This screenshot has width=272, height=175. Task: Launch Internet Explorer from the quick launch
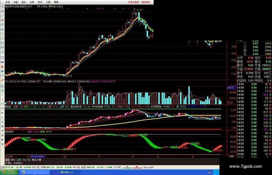coord(23,172)
